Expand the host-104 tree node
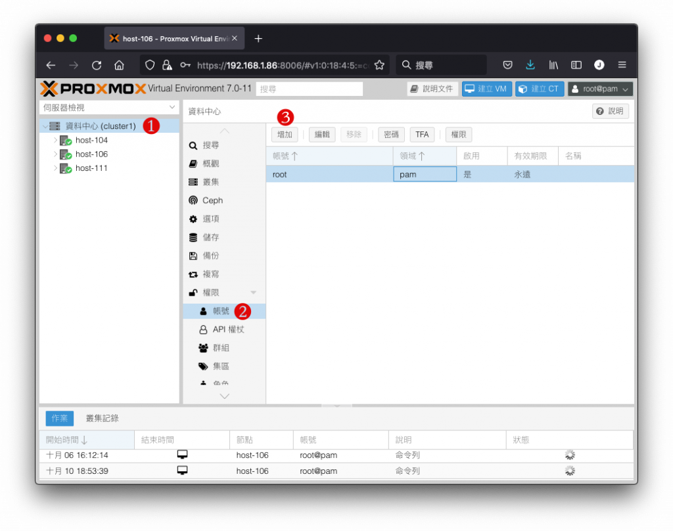 55,140
